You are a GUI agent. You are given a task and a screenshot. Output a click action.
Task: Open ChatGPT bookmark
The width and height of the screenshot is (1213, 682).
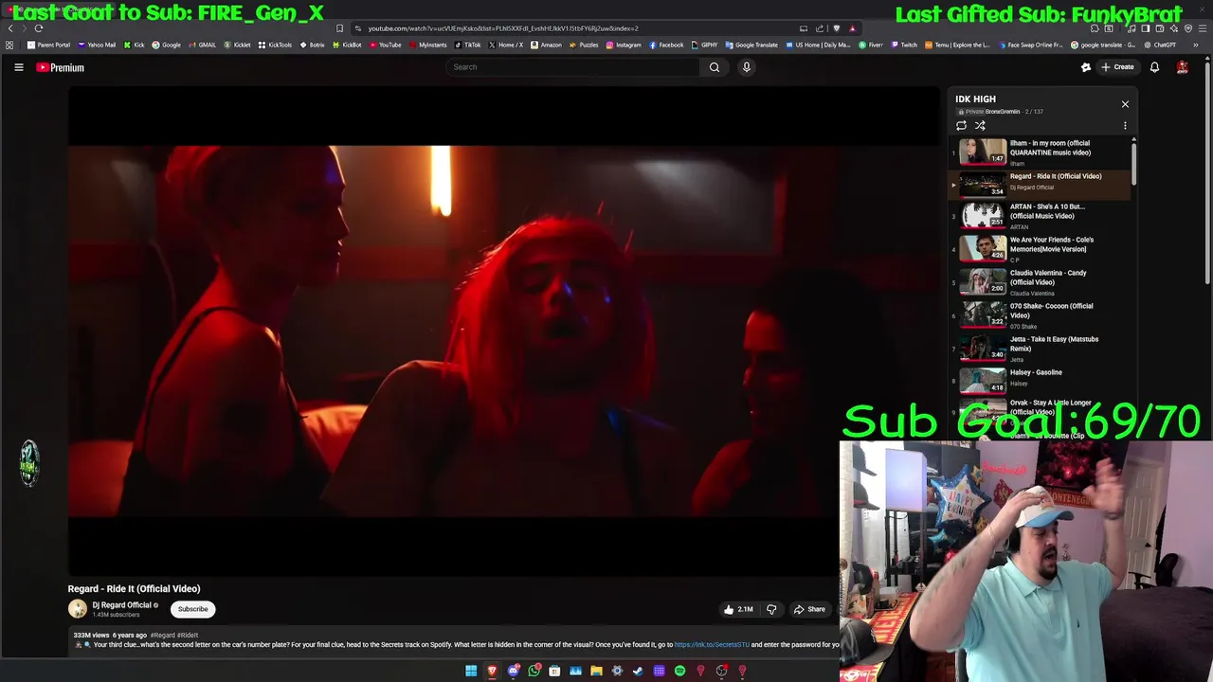pyautogui.click(x=1160, y=45)
